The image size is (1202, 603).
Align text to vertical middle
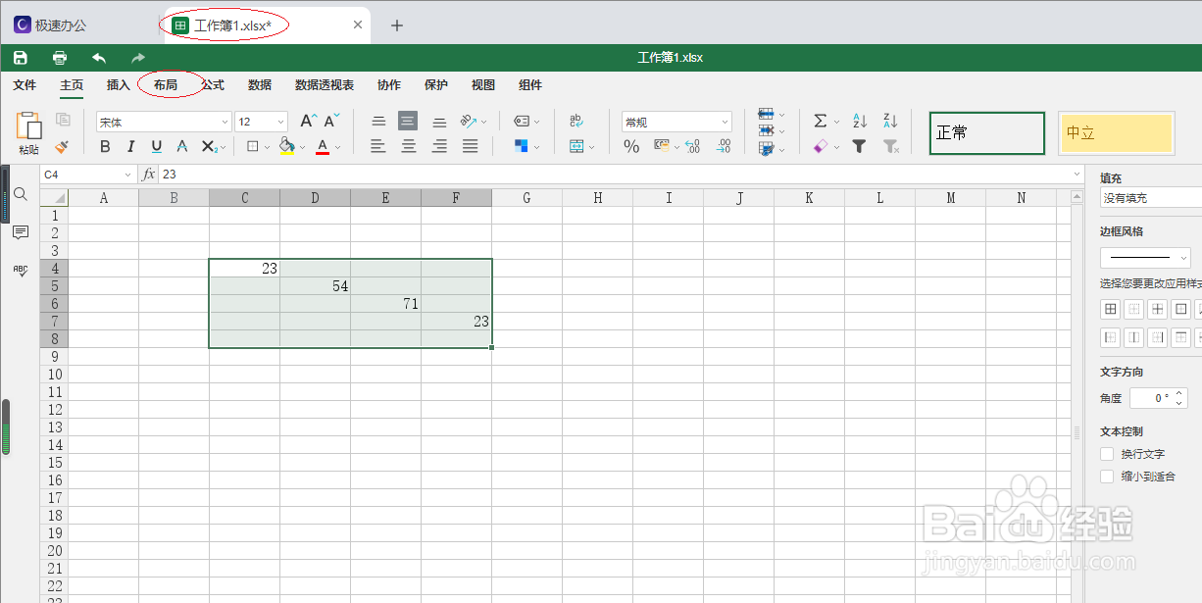click(408, 122)
